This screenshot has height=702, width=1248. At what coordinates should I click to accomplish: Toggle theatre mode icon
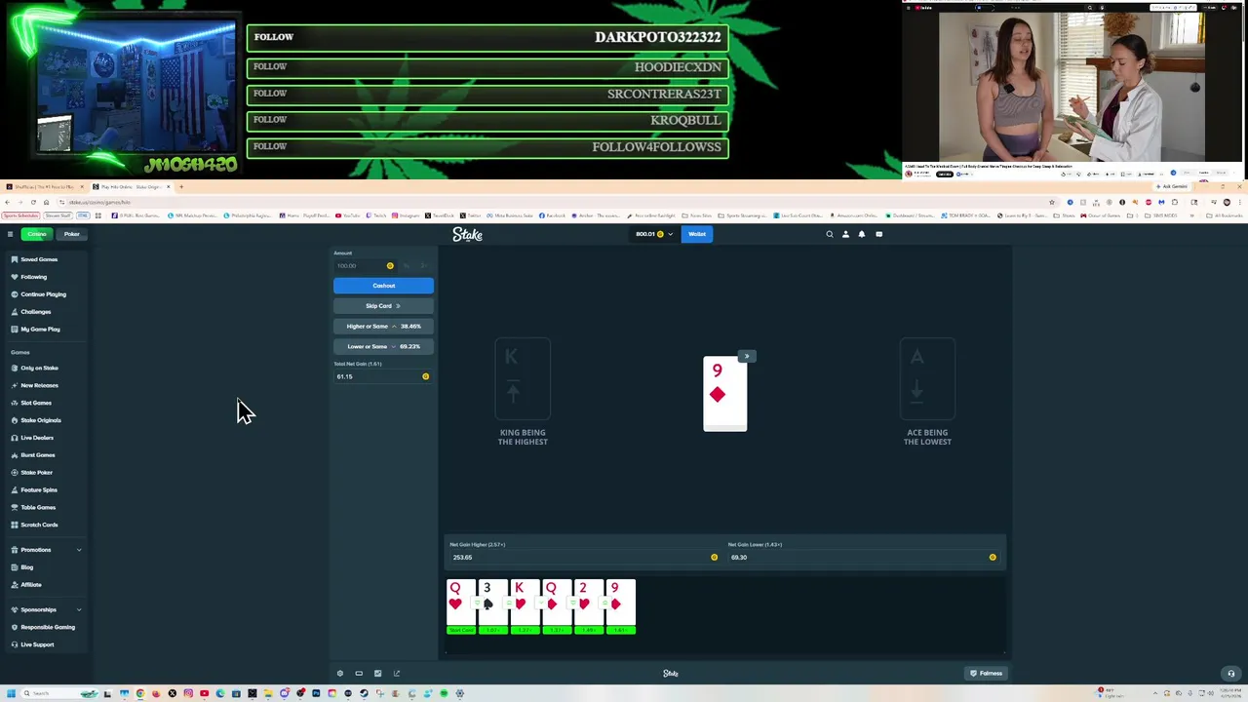359,674
